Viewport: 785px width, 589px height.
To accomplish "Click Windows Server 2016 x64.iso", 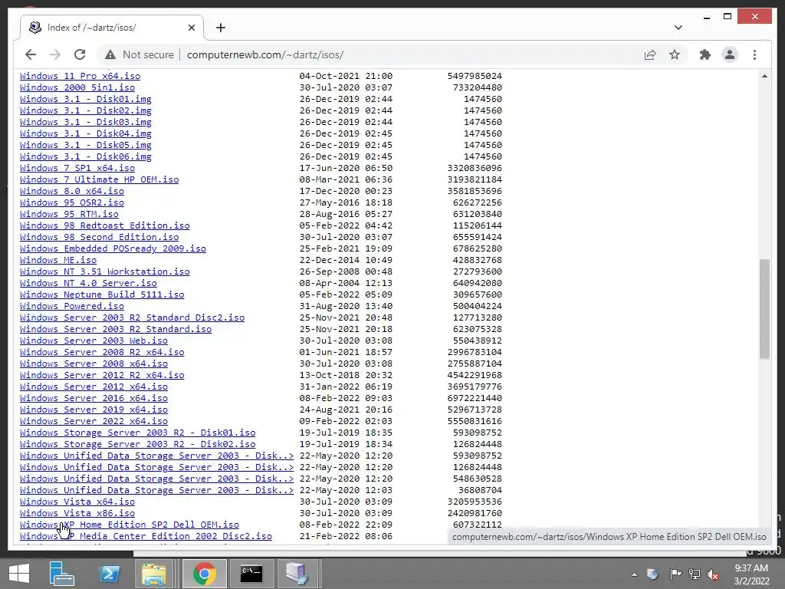I will [94, 399].
